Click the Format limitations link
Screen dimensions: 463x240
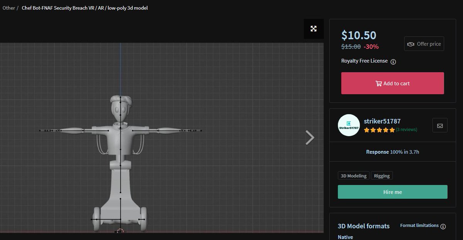tap(419, 225)
